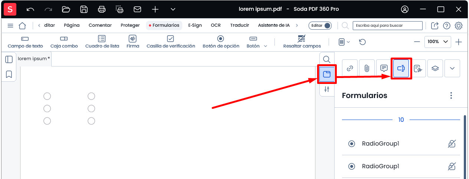
Task: Select the top-left radio button on page
Action: (x=47, y=97)
